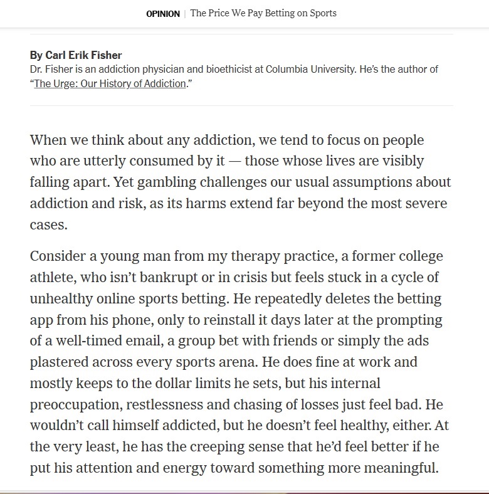Click author name Carl Erik Fisher
The height and width of the screenshot is (494, 489).
(76, 55)
